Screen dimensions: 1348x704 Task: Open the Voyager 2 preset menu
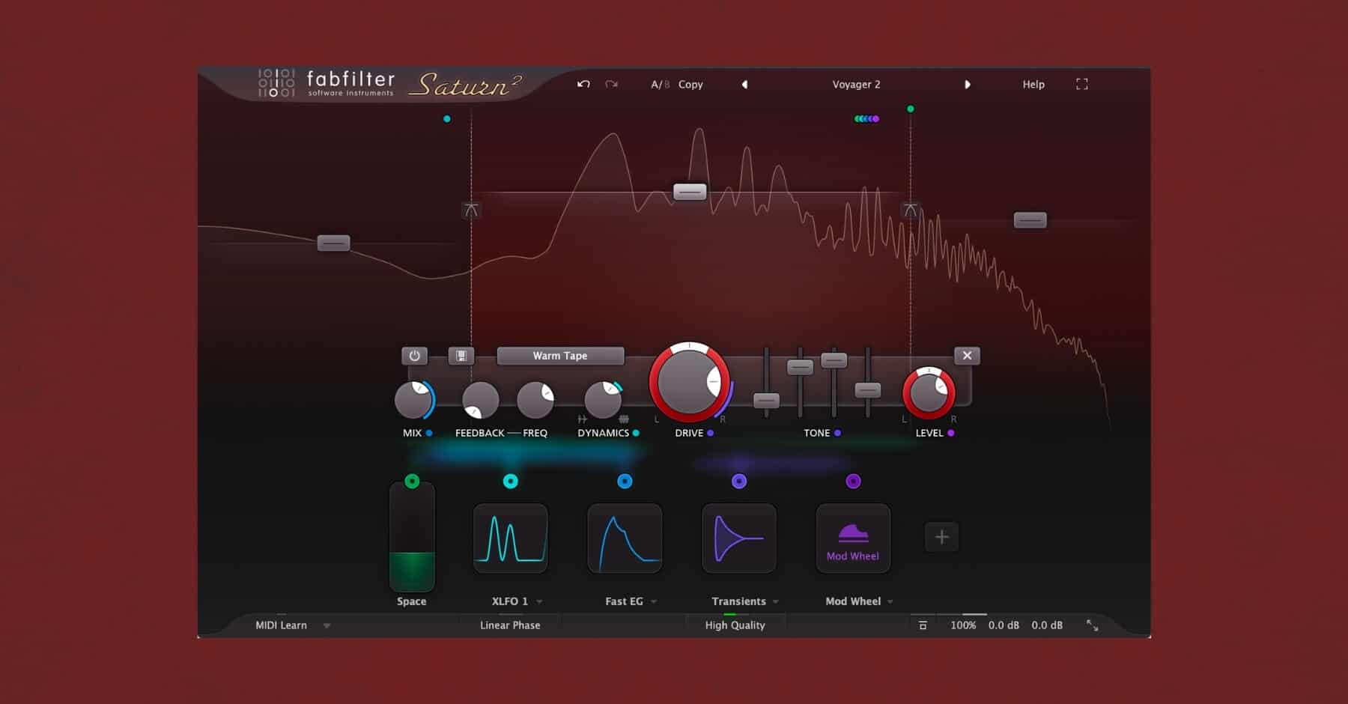[x=856, y=85]
